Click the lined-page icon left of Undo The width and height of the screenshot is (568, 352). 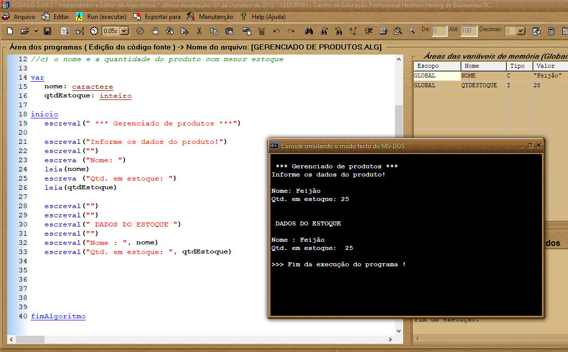[x=261, y=31]
